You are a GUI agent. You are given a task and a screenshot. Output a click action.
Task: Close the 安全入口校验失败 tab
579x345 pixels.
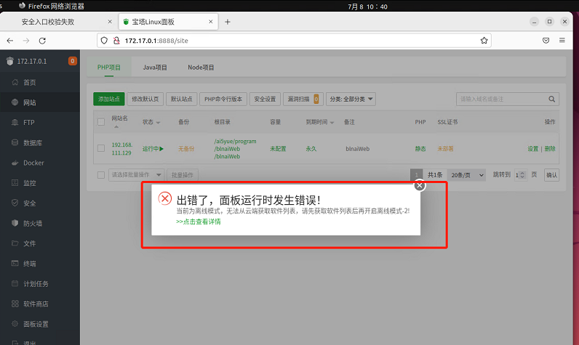tap(110, 22)
